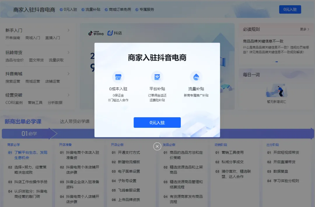315x207 pixels.
Task: Open lesson 精选货源选品和上架商品
Action: tap(186, 170)
